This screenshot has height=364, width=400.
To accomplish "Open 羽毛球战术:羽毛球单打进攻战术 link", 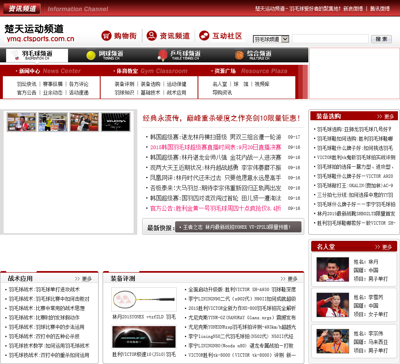I will 44,289.
